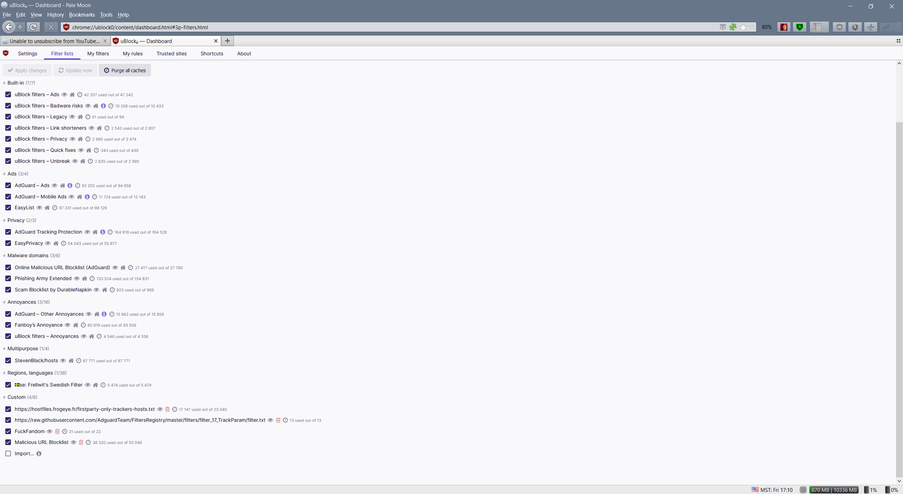Uncheck the StevenBlack/hosts list
903x494 pixels.
8,361
